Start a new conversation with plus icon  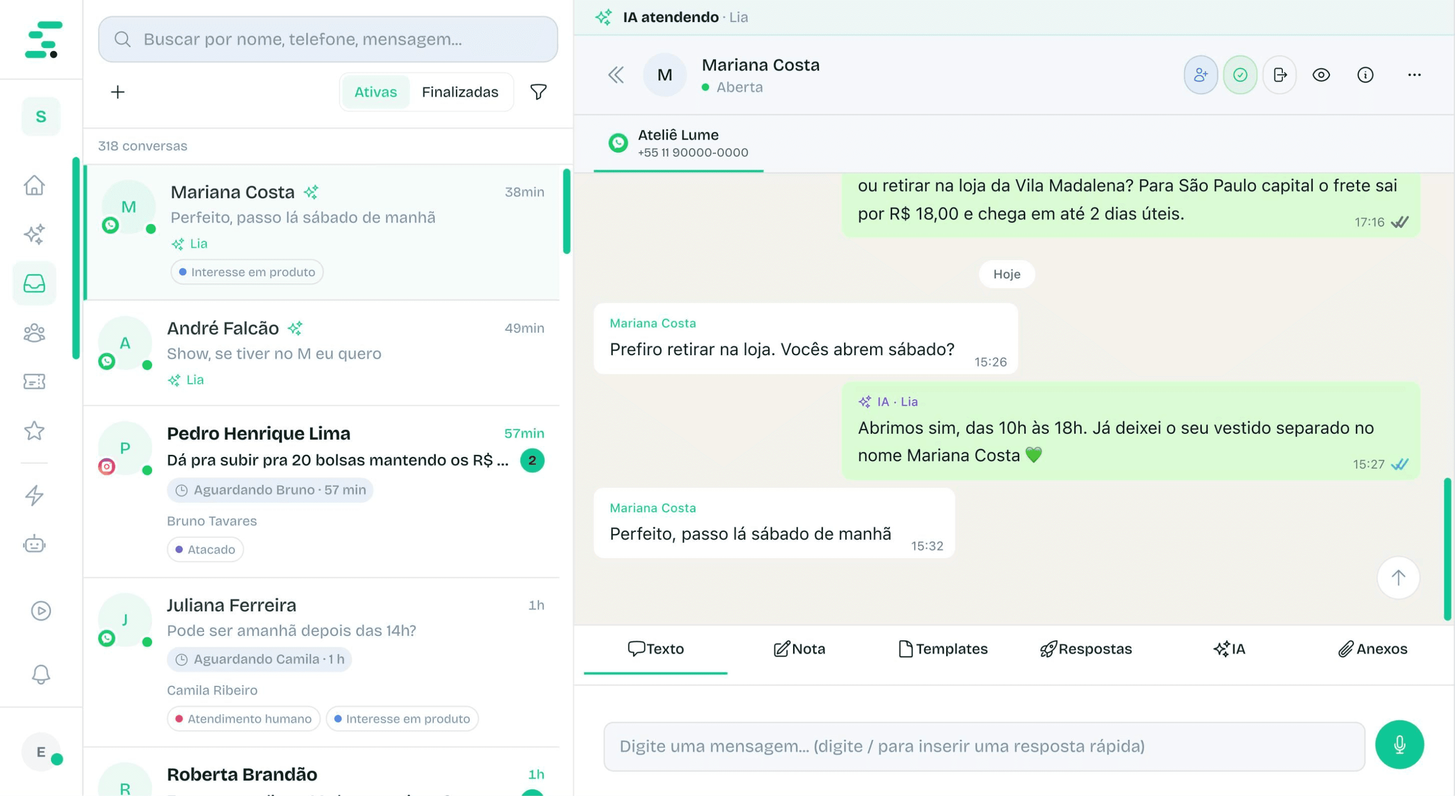(x=118, y=92)
